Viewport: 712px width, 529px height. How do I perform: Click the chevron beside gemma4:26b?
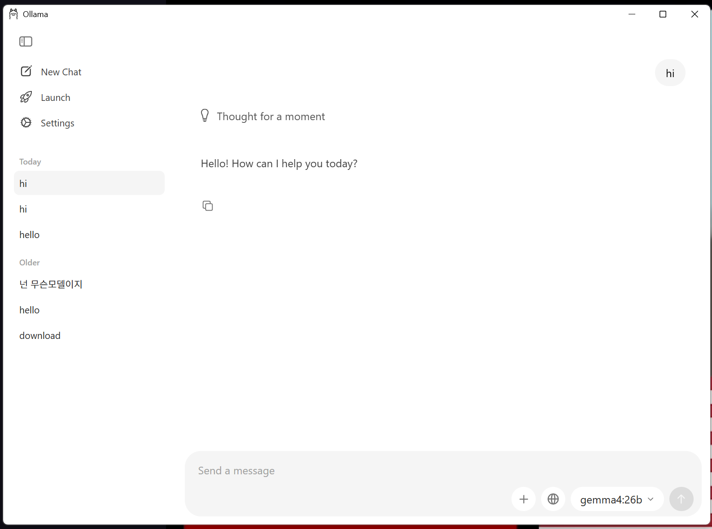point(651,499)
